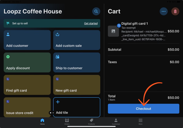Viewport: 183px width, 128px height.
Task: Tap the Add custom sale tile
Action: [77, 40]
